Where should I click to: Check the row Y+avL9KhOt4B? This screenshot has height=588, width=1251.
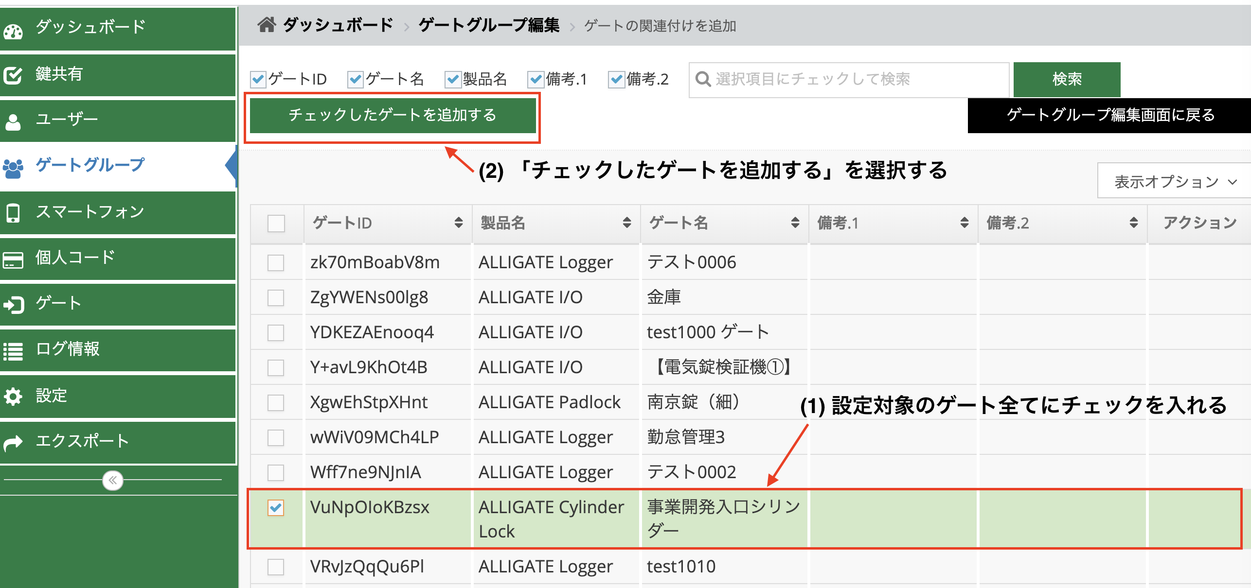276,368
